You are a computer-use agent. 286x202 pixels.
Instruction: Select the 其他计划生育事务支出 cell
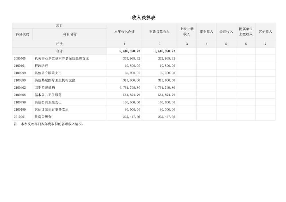click(51, 110)
